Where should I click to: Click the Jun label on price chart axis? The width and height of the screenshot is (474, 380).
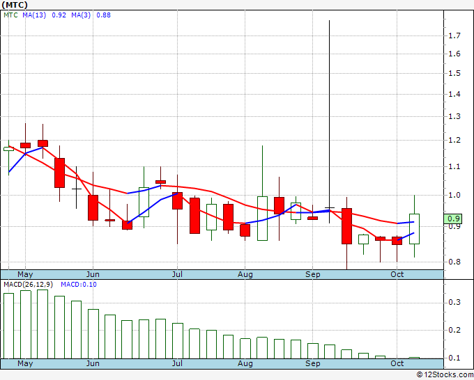click(x=93, y=274)
